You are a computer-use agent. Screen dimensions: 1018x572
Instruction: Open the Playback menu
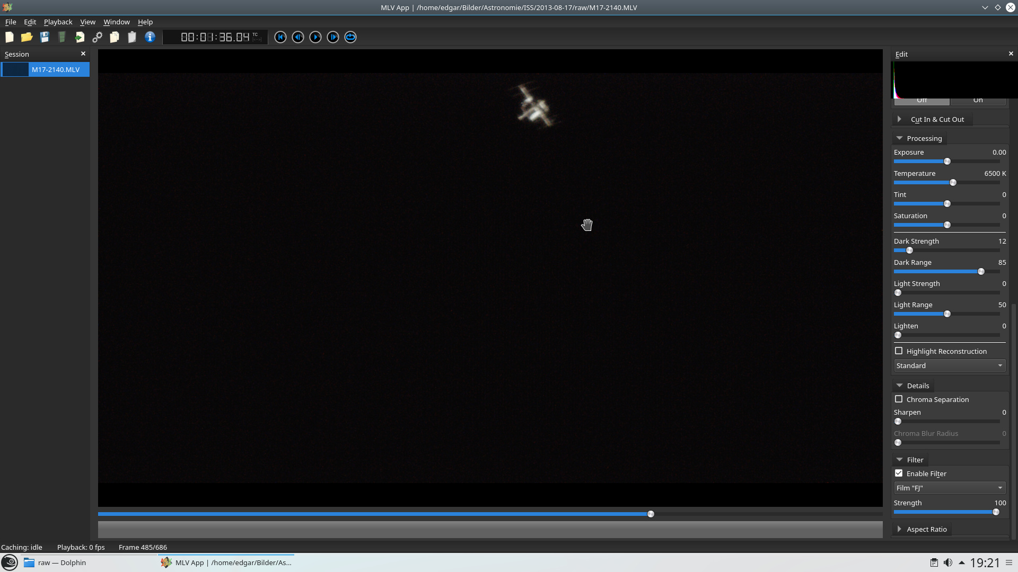[x=58, y=22]
